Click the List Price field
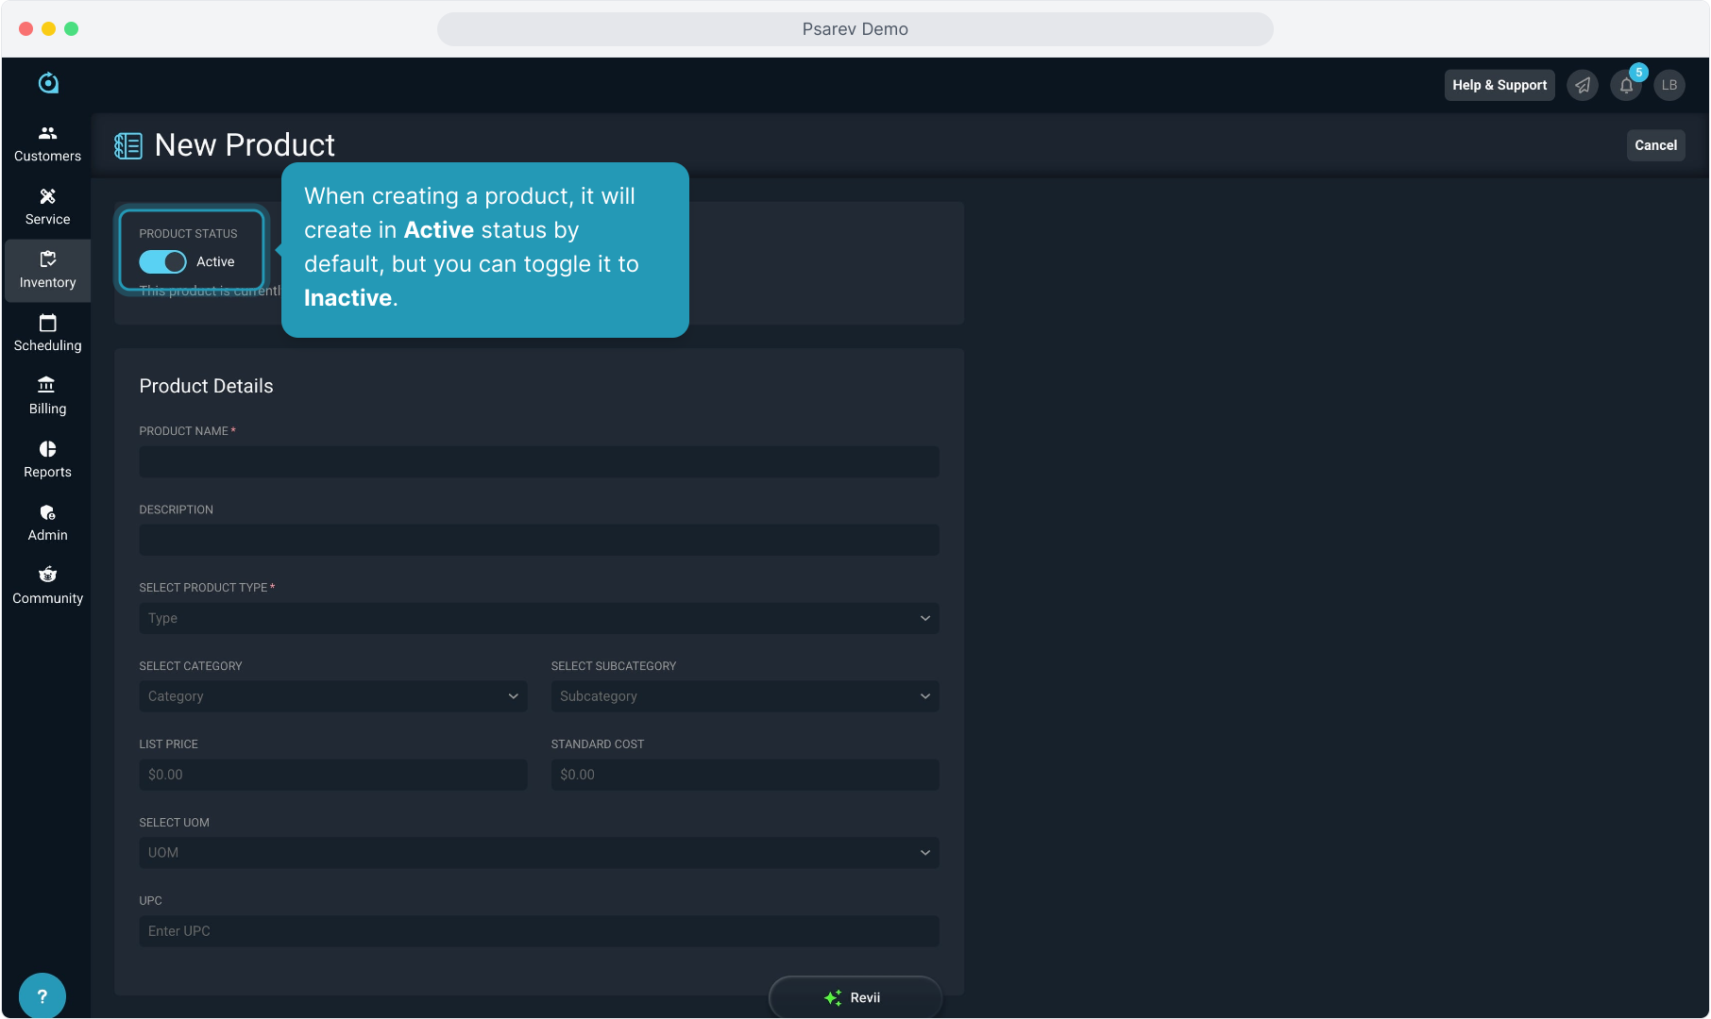 (x=333, y=775)
